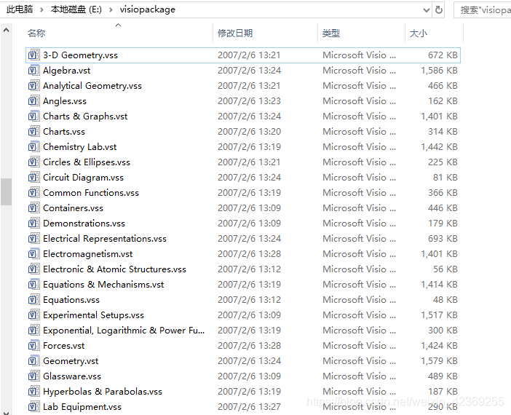Go to 本地磁盘 (E:) in the address path
Viewport: 511px width, 415px height.
pyautogui.click(x=76, y=9)
